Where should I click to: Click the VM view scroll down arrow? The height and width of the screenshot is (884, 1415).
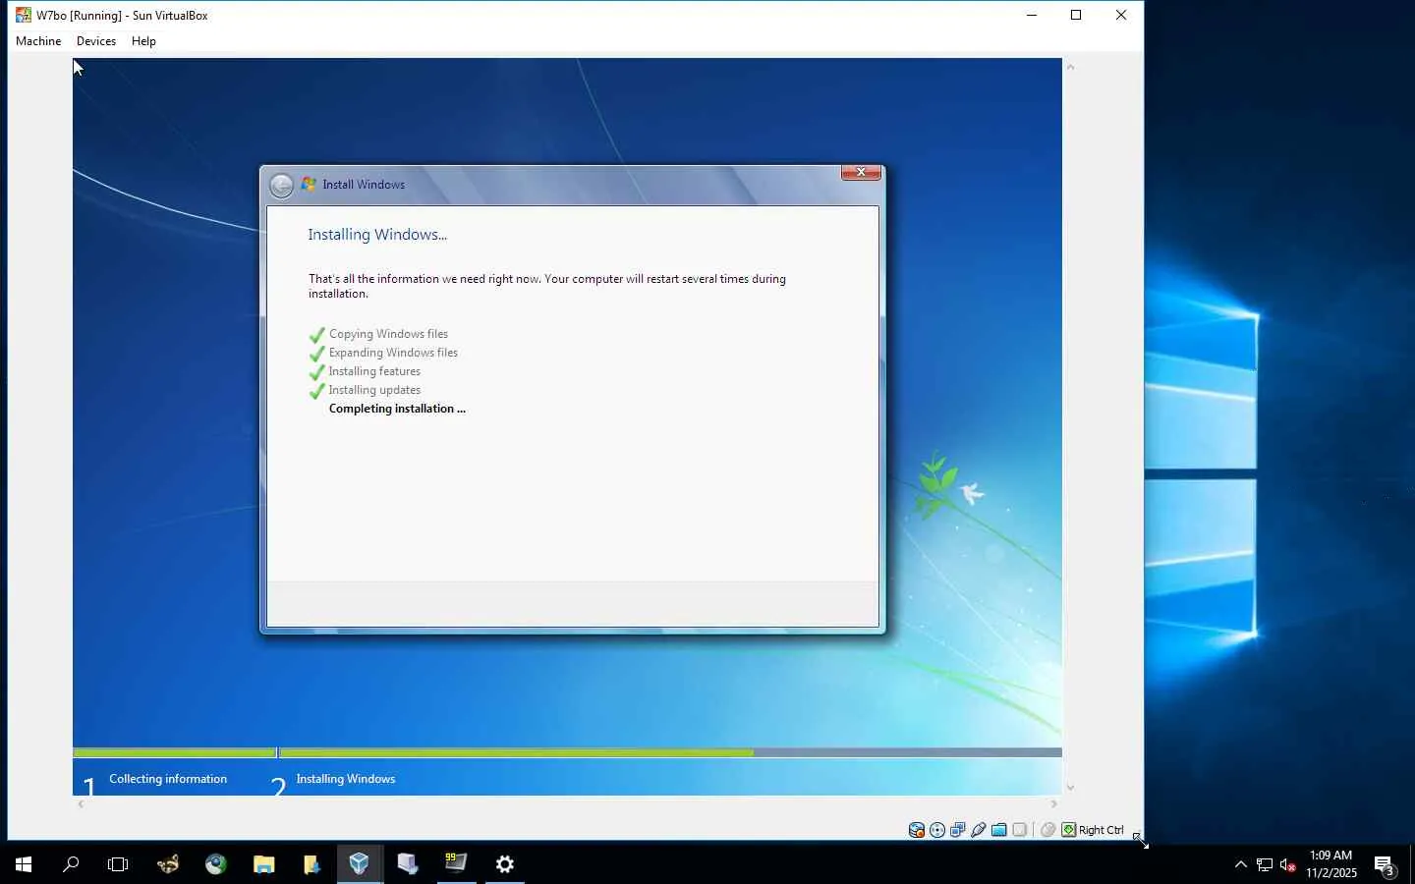1070,788
